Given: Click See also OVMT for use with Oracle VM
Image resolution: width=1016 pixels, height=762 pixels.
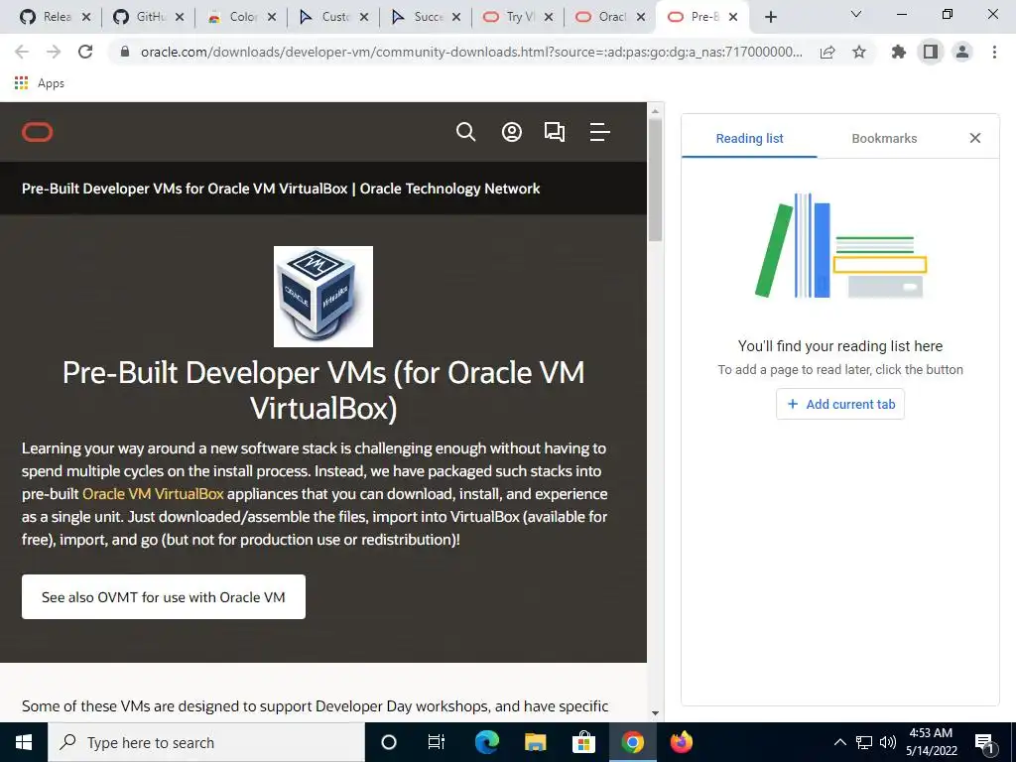Looking at the screenshot, I should pyautogui.click(x=164, y=596).
